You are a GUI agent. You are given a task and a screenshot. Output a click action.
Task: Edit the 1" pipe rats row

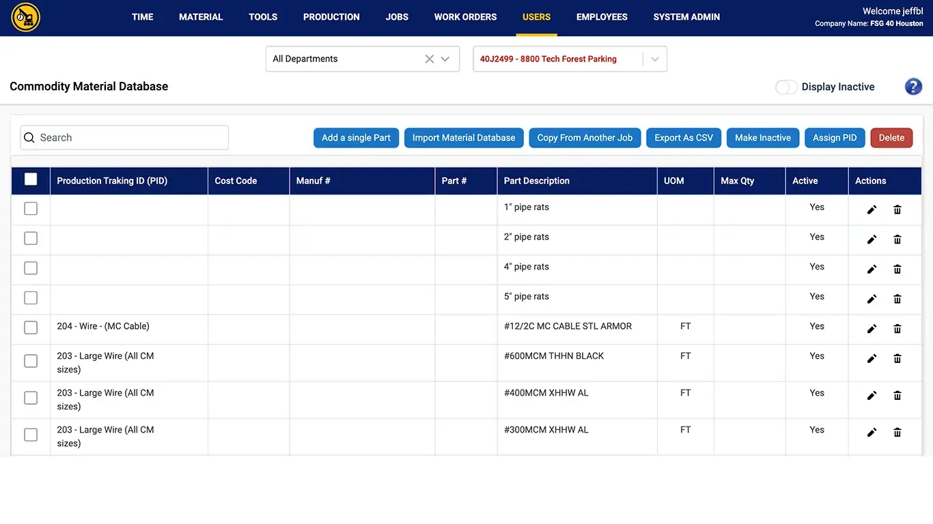click(x=872, y=210)
